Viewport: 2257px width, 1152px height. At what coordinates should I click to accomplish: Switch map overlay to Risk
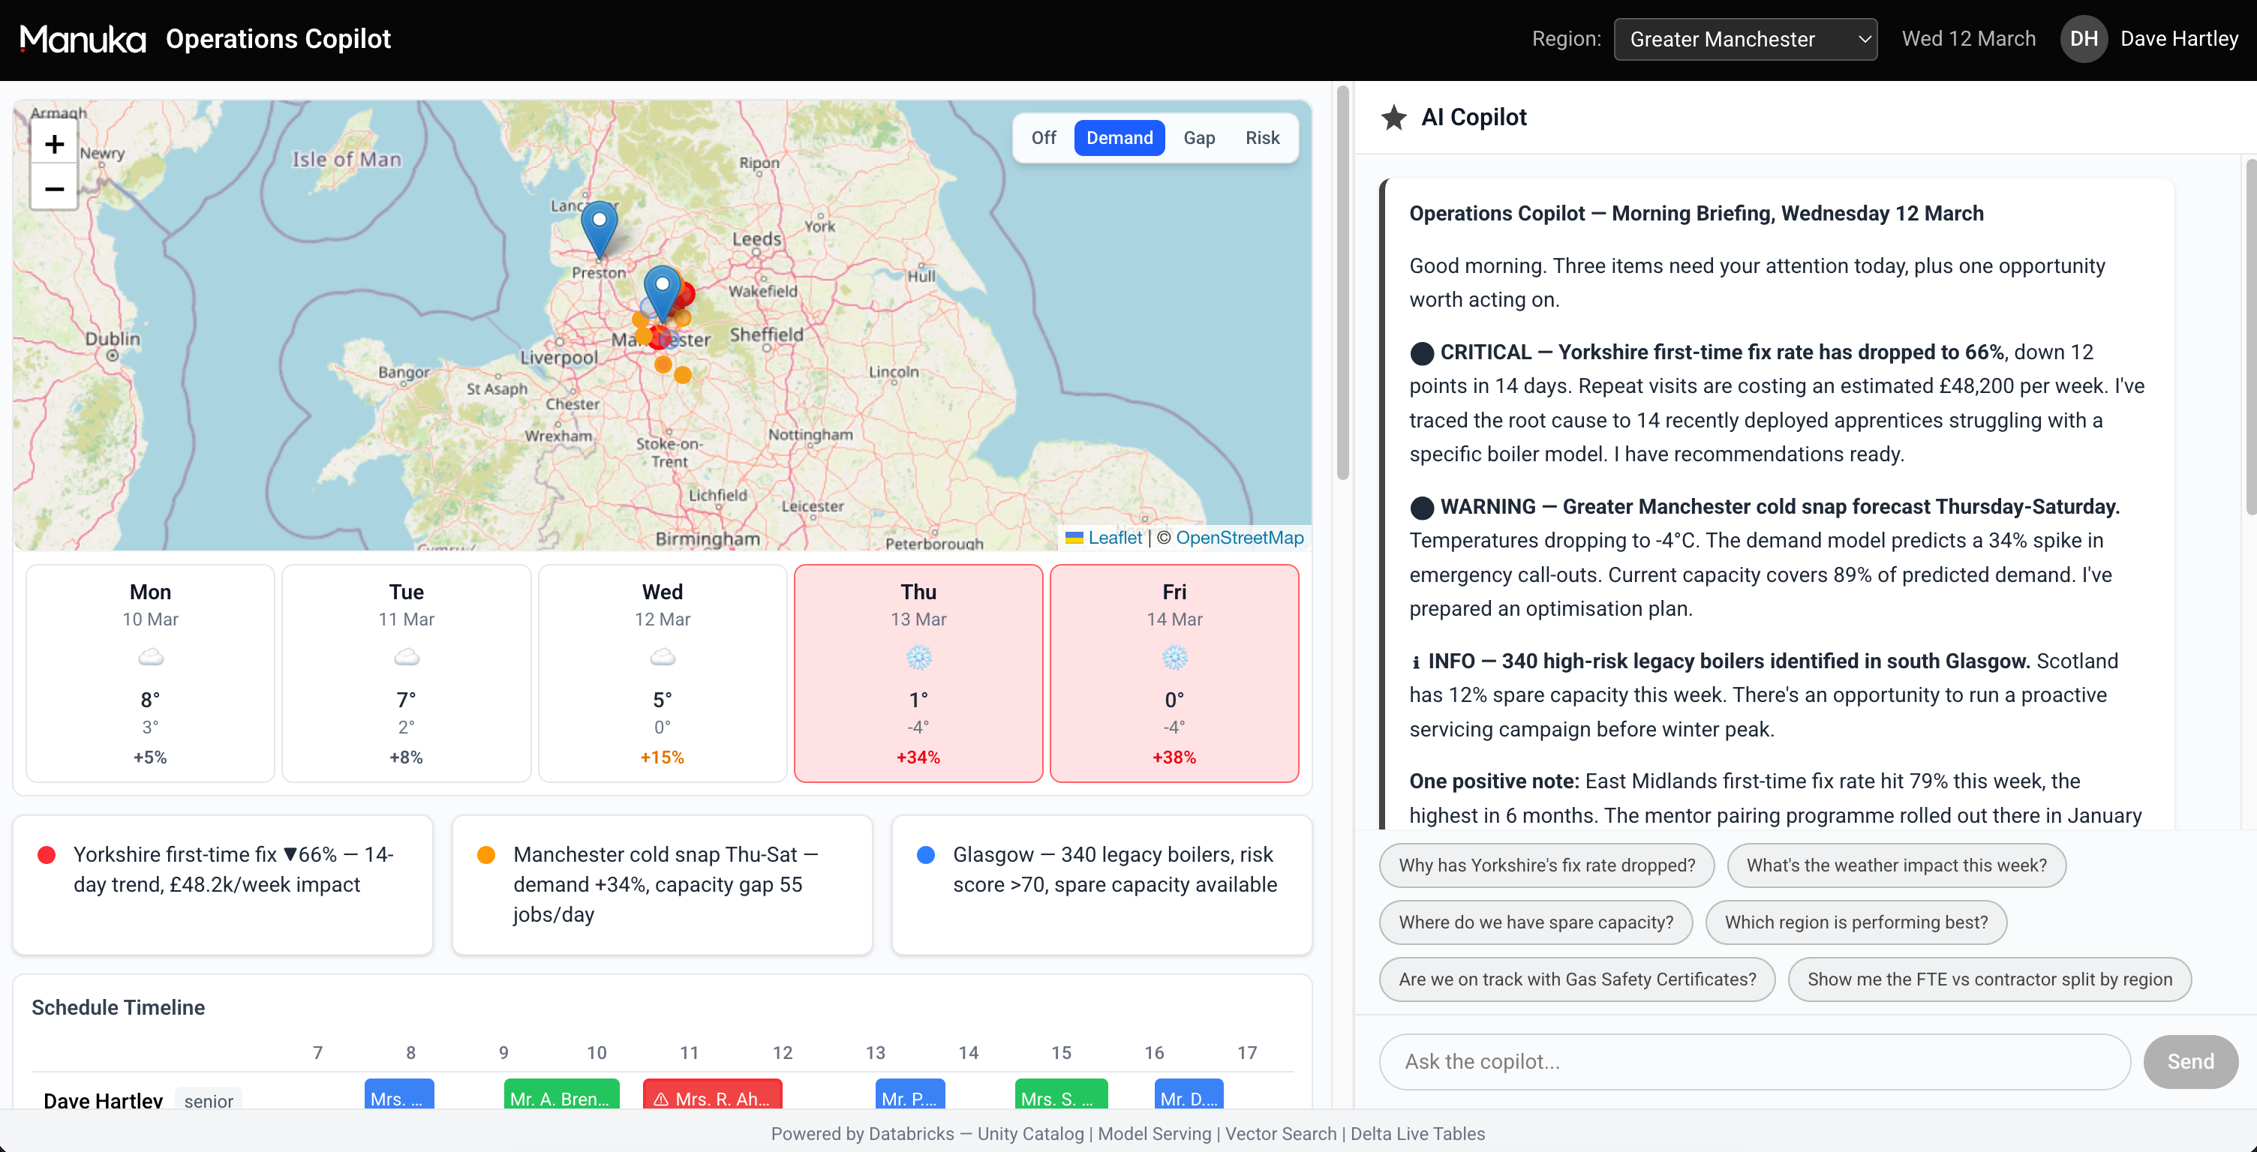tap(1261, 137)
